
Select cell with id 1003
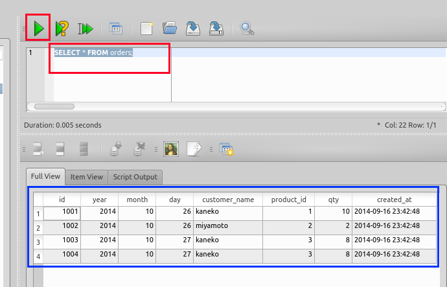tap(62, 242)
